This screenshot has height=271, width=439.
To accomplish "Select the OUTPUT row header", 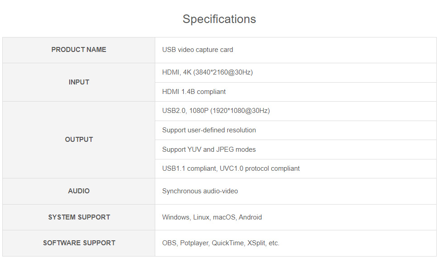I will tap(79, 140).
